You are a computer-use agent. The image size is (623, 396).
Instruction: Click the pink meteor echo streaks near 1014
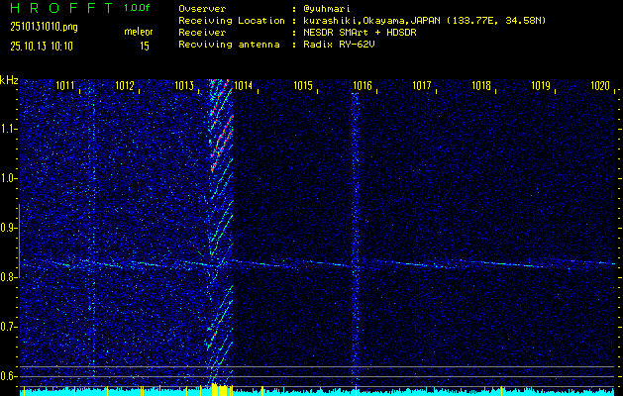219,139
